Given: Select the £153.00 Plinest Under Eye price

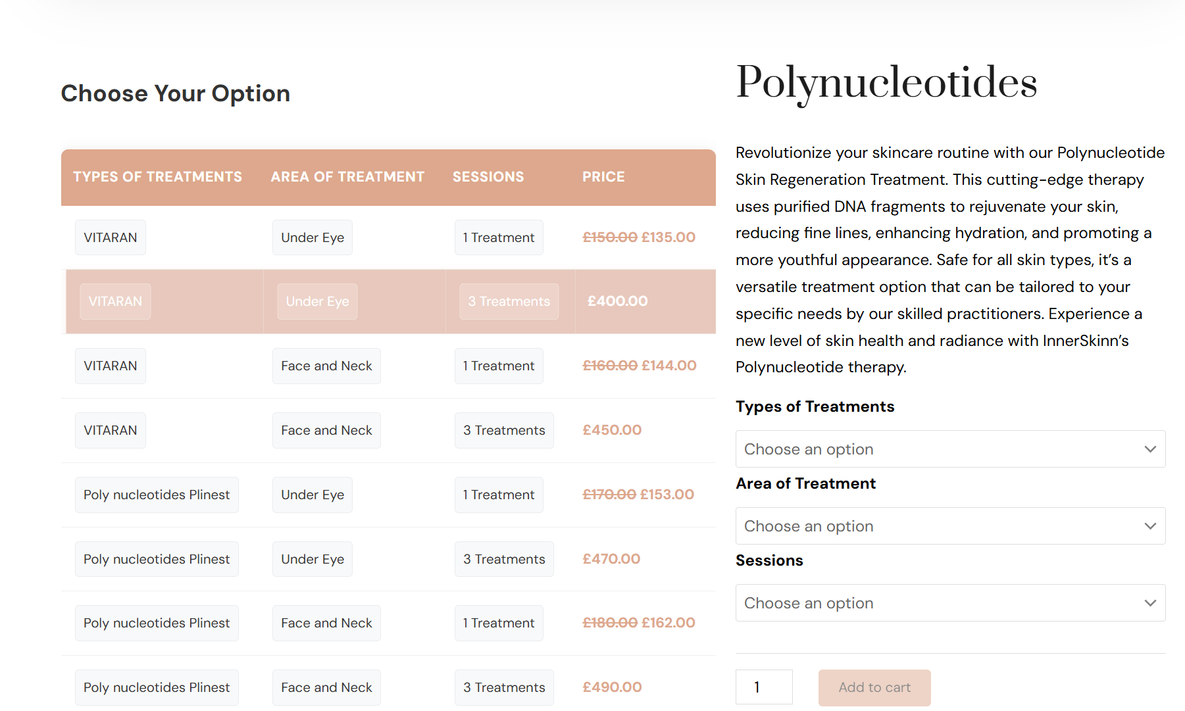Looking at the screenshot, I should pos(667,495).
